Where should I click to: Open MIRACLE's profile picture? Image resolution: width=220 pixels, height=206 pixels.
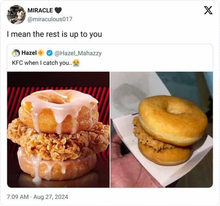[16, 15]
